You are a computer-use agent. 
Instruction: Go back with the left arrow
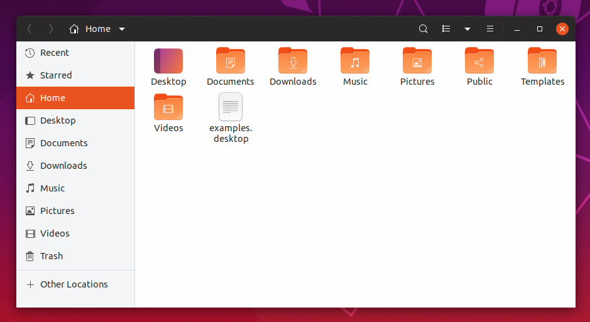tap(30, 29)
